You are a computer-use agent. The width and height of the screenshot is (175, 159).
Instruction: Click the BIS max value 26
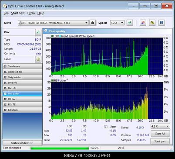(x=85, y=135)
